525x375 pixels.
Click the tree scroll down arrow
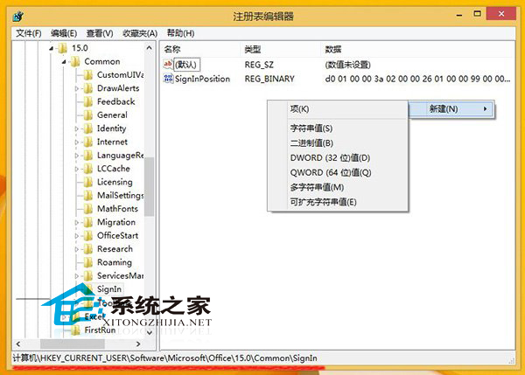[150, 332]
